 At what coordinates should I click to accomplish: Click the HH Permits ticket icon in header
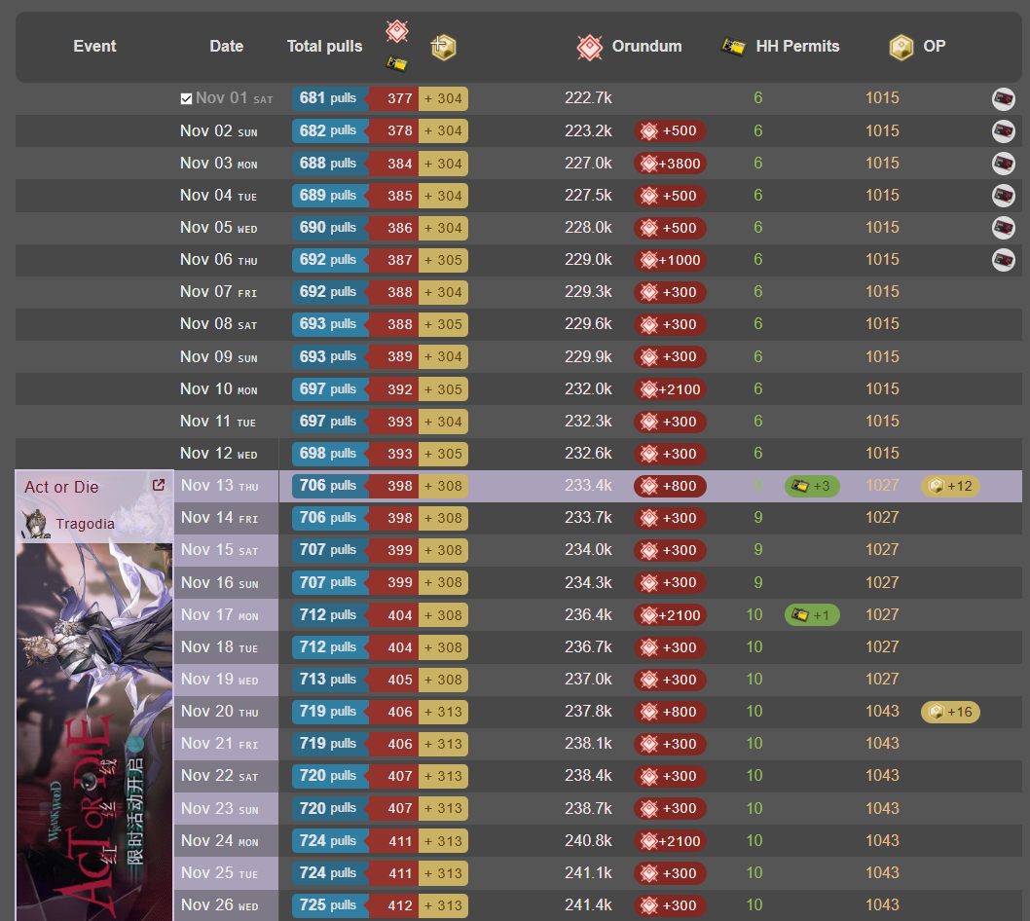(x=734, y=47)
